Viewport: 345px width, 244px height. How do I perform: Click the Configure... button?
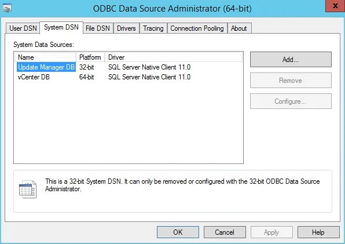coord(291,101)
